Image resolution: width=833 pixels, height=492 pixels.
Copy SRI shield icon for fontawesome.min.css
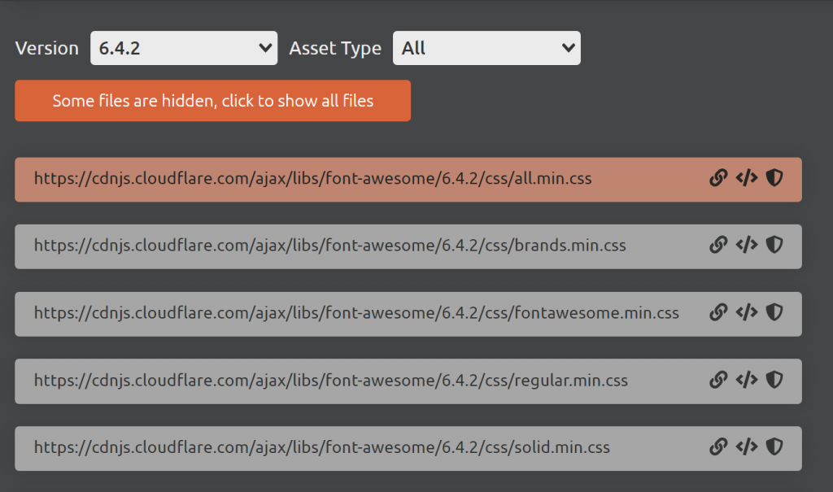(x=774, y=312)
